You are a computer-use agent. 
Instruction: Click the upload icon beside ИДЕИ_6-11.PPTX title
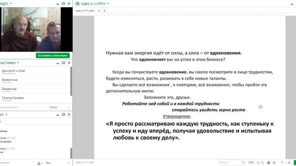77,4
